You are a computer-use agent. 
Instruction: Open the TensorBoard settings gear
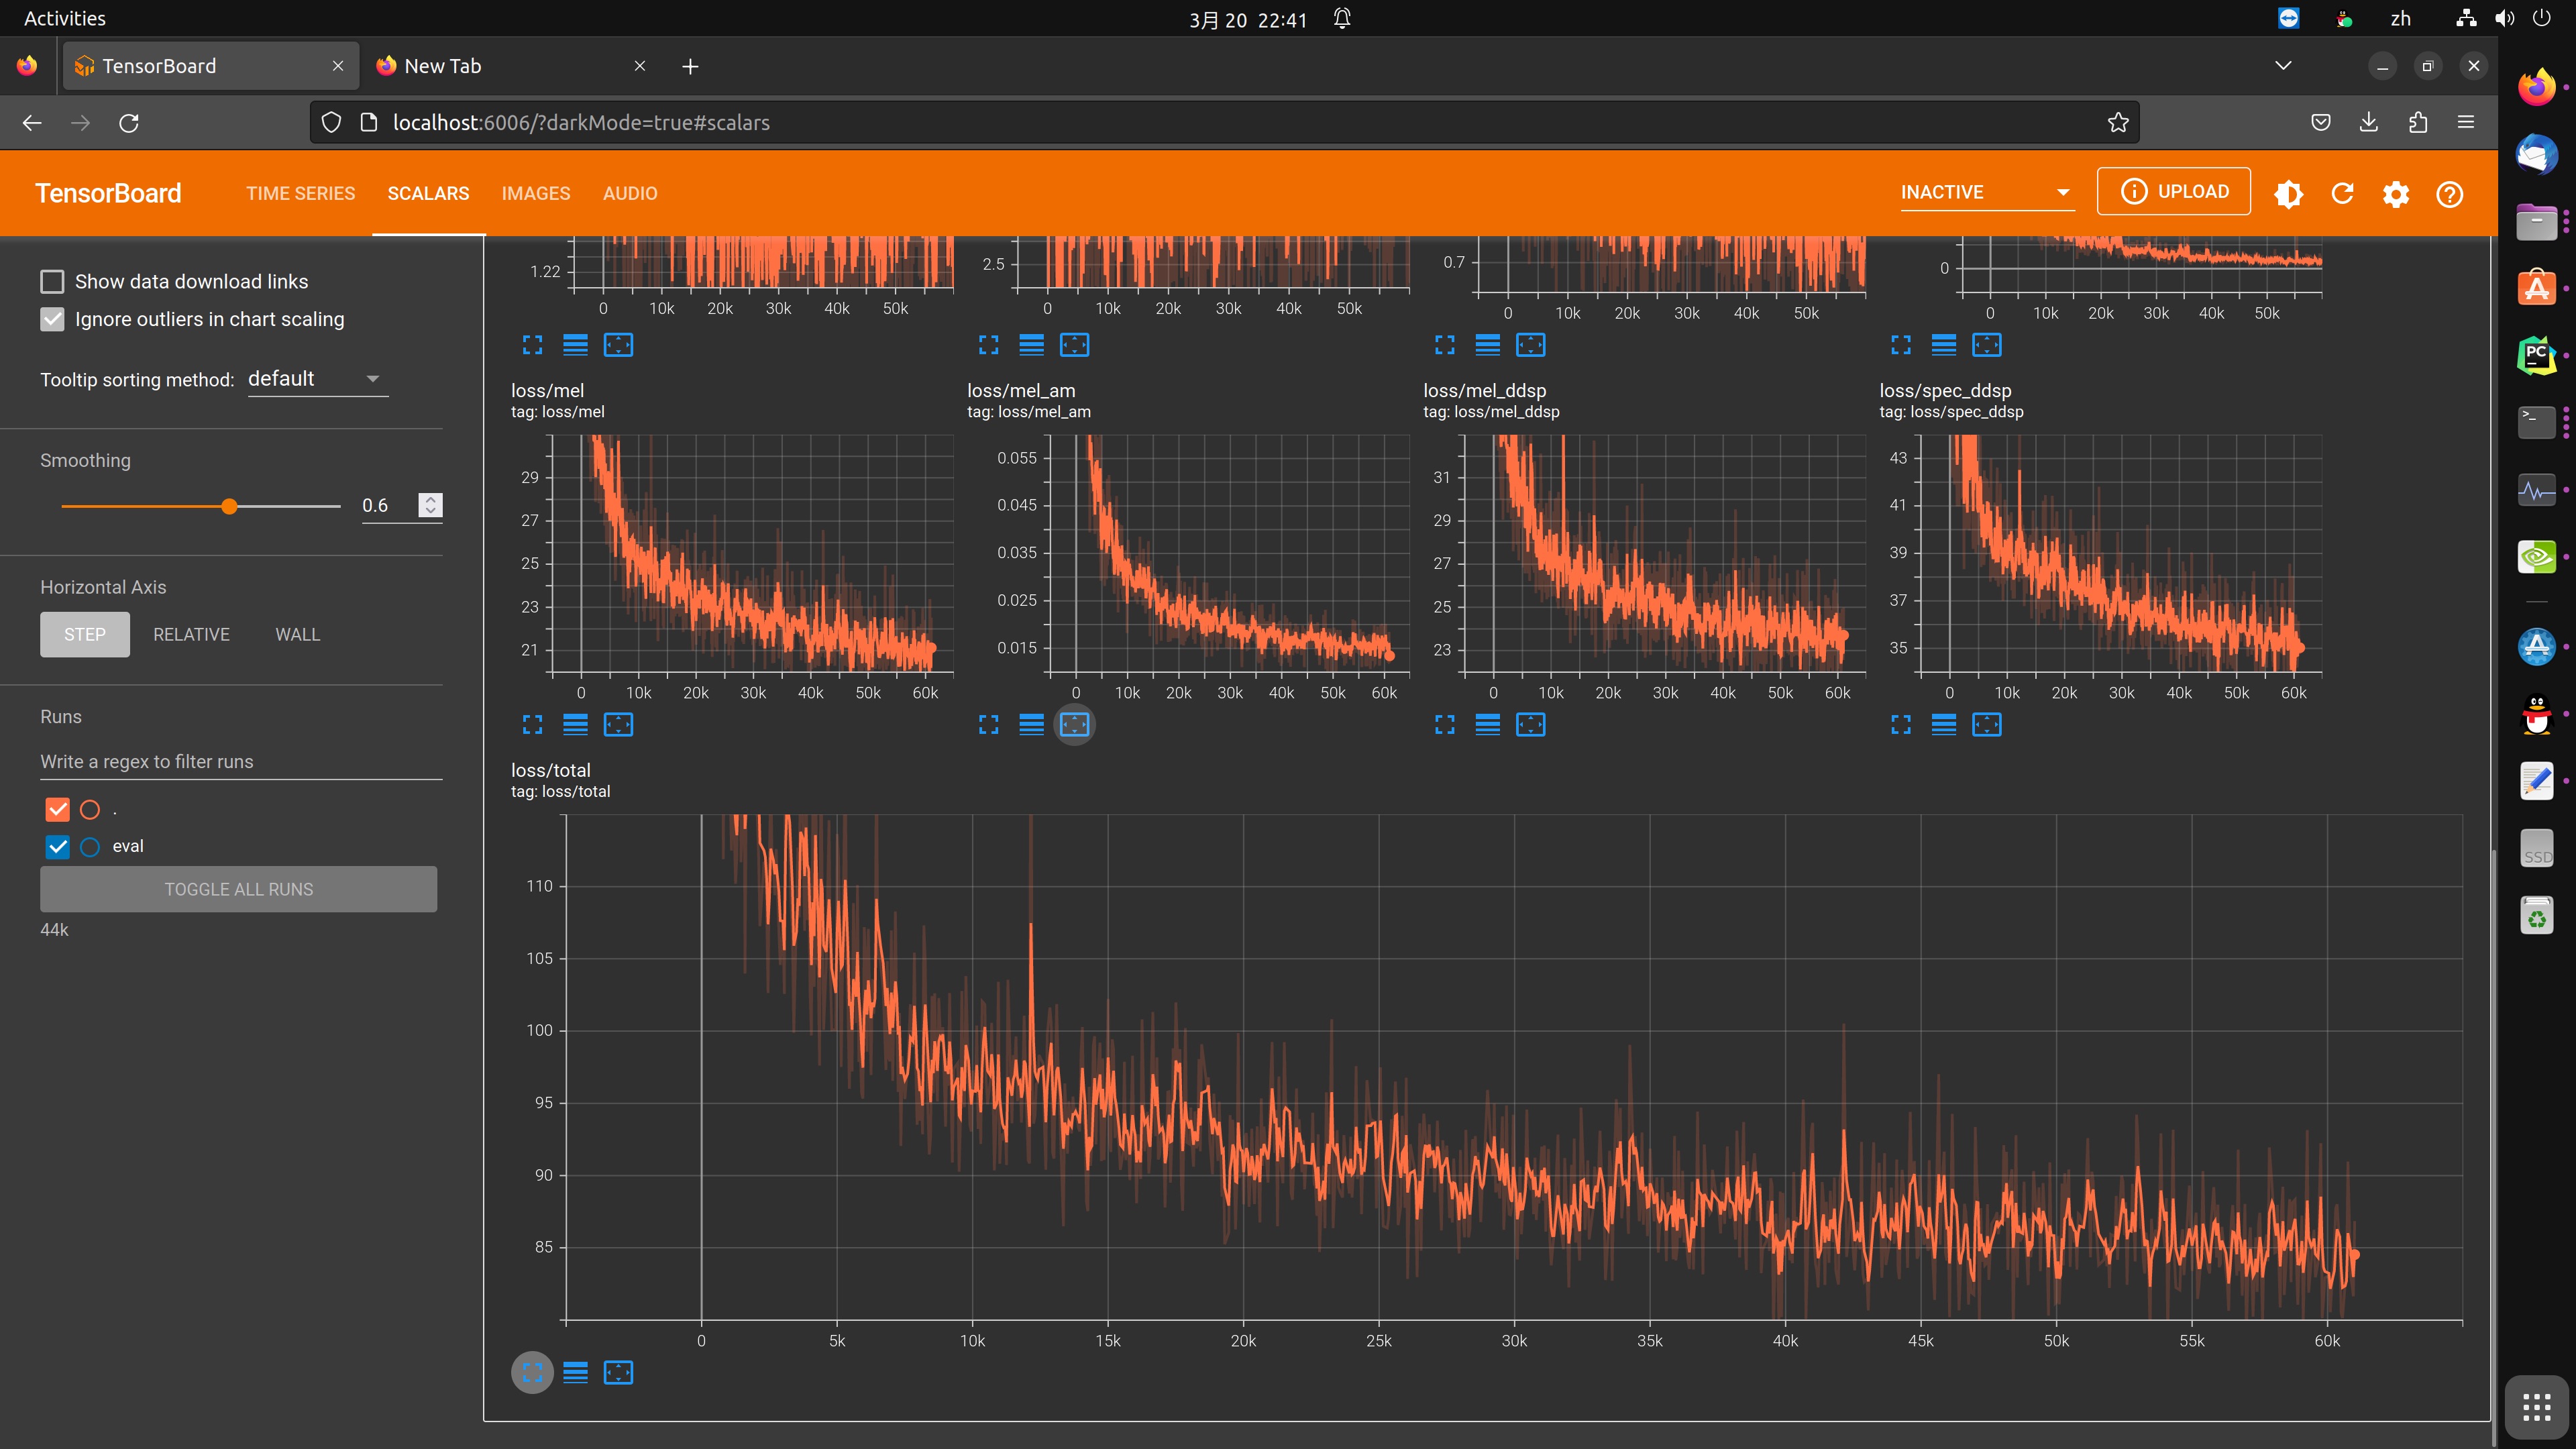2395,193
